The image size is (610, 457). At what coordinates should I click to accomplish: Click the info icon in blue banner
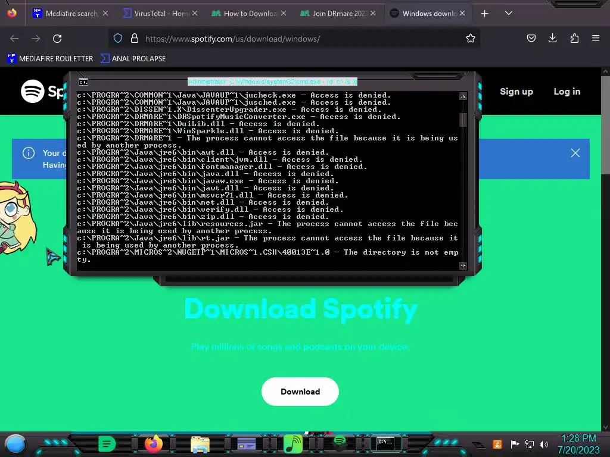coord(29,153)
